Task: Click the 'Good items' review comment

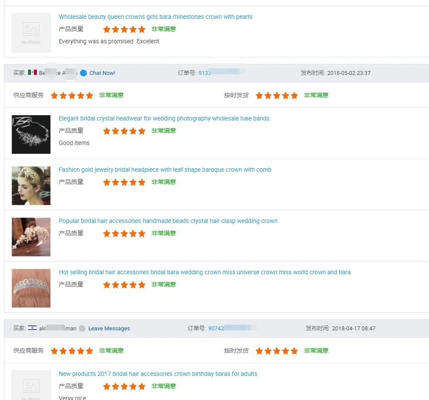Action: click(74, 143)
